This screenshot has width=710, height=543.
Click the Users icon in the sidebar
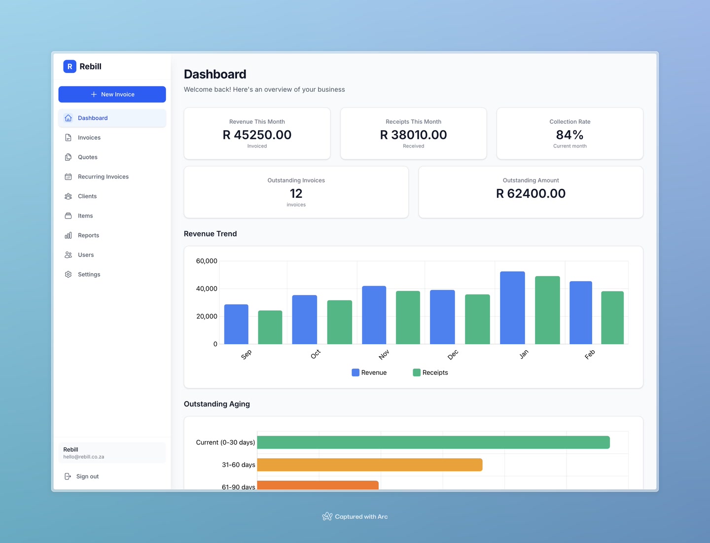(x=68, y=254)
